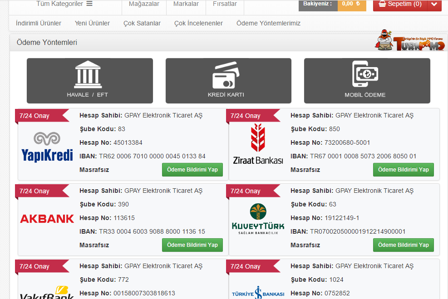Open the İndirimli Ürünler link
This screenshot has width=448, height=299.
39,23
